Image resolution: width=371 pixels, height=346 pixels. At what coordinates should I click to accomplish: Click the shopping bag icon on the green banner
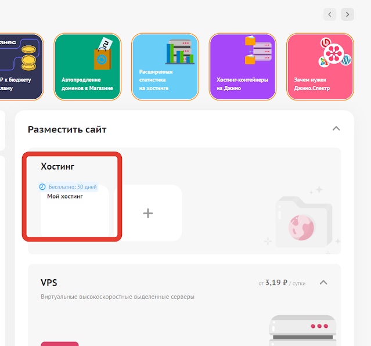coord(102,59)
